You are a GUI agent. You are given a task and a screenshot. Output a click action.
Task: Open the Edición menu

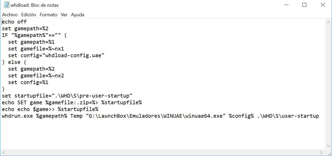(29, 15)
